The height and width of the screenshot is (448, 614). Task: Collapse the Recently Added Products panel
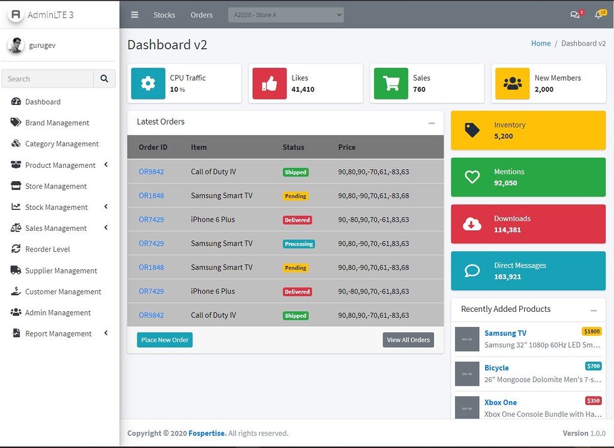(594, 310)
